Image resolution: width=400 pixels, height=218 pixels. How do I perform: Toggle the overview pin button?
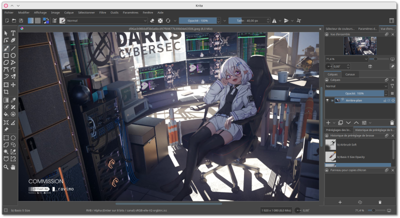point(392,66)
